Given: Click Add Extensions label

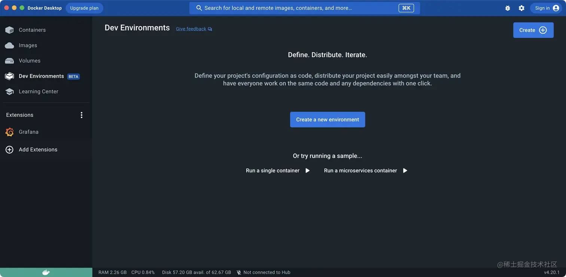Looking at the screenshot, I should pyautogui.click(x=38, y=149).
